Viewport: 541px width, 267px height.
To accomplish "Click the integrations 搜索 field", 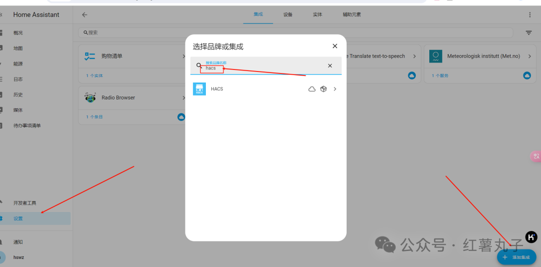I will point(296,32).
